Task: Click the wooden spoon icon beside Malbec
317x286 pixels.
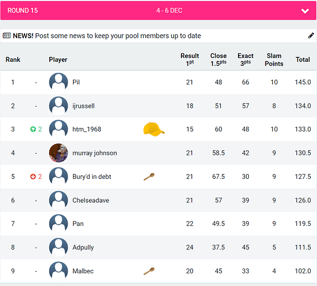Action: click(x=149, y=271)
